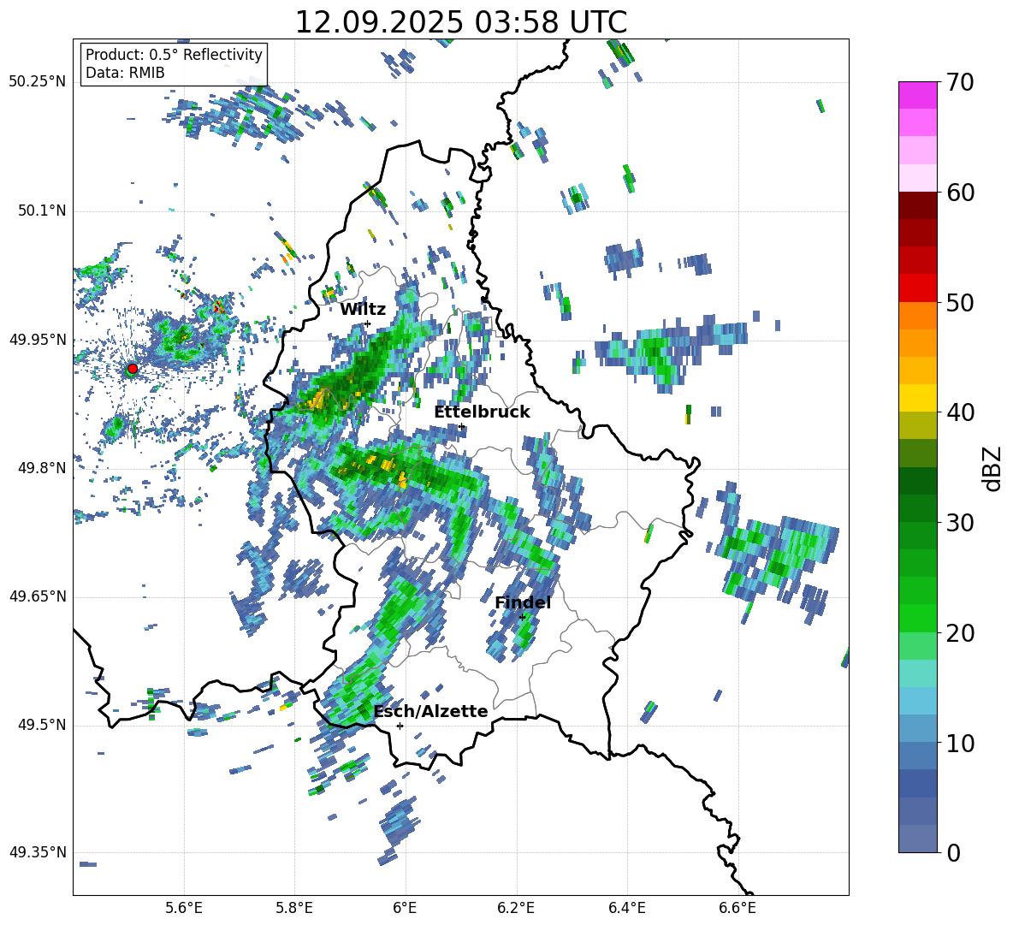Click the 'Product: 0.5° Reflectivity' text
This screenshot has height=925, width=1013.
(x=174, y=55)
